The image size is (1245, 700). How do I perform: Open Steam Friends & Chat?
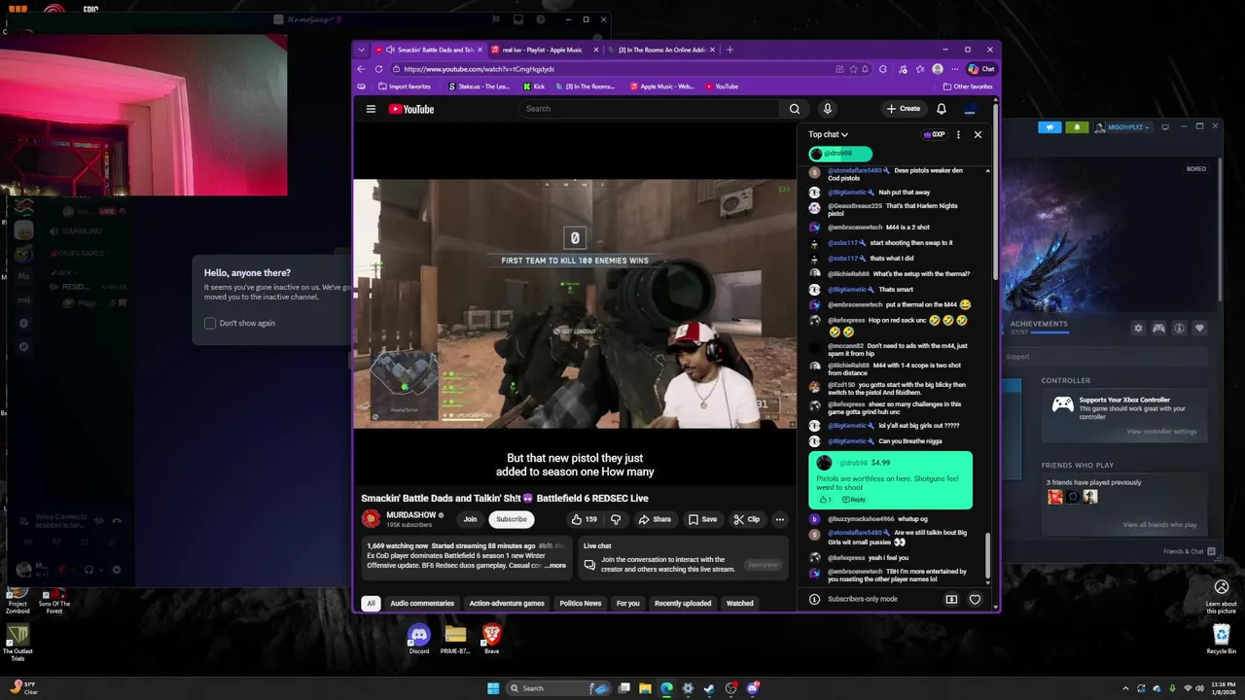pyautogui.click(x=1190, y=551)
